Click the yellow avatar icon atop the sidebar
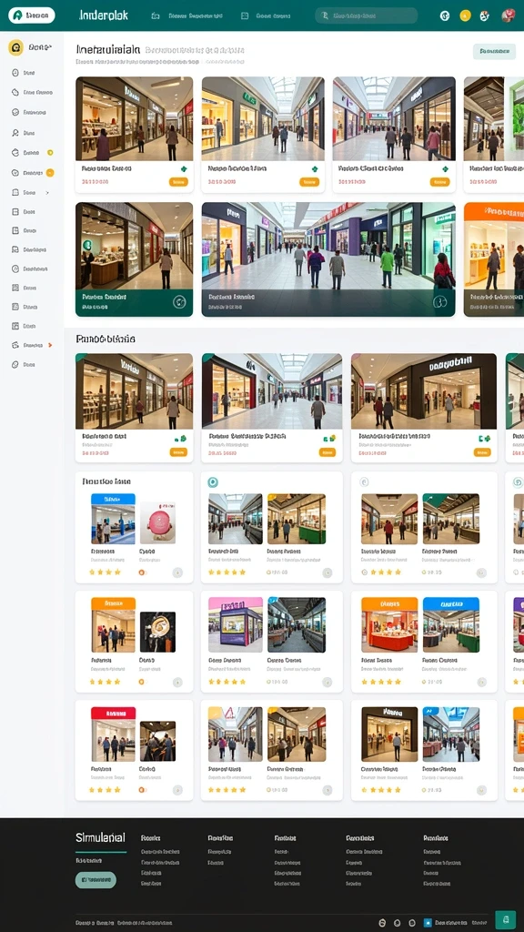The image size is (524, 932). (x=16, y=47)
